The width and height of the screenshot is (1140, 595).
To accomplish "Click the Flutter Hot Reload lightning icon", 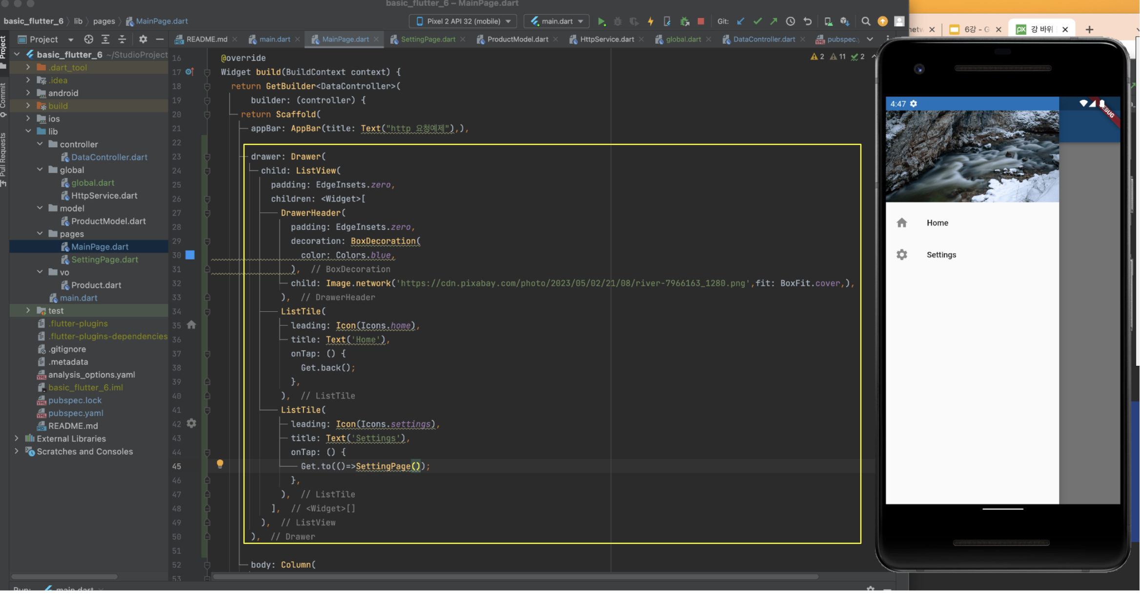I will 651,21.
